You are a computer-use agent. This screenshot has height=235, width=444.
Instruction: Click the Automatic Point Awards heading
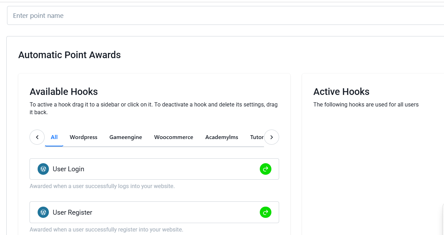(x=70, y=55)
